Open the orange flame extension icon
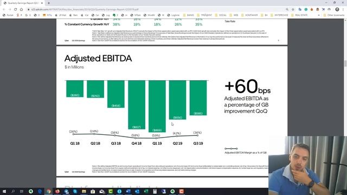This screenshot has width=347, height=195. tap(312, 10)
